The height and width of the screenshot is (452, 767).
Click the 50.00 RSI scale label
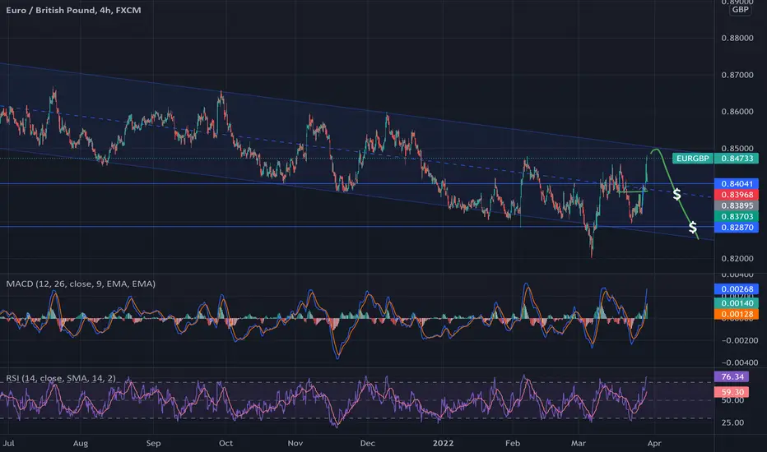[732, 400]
